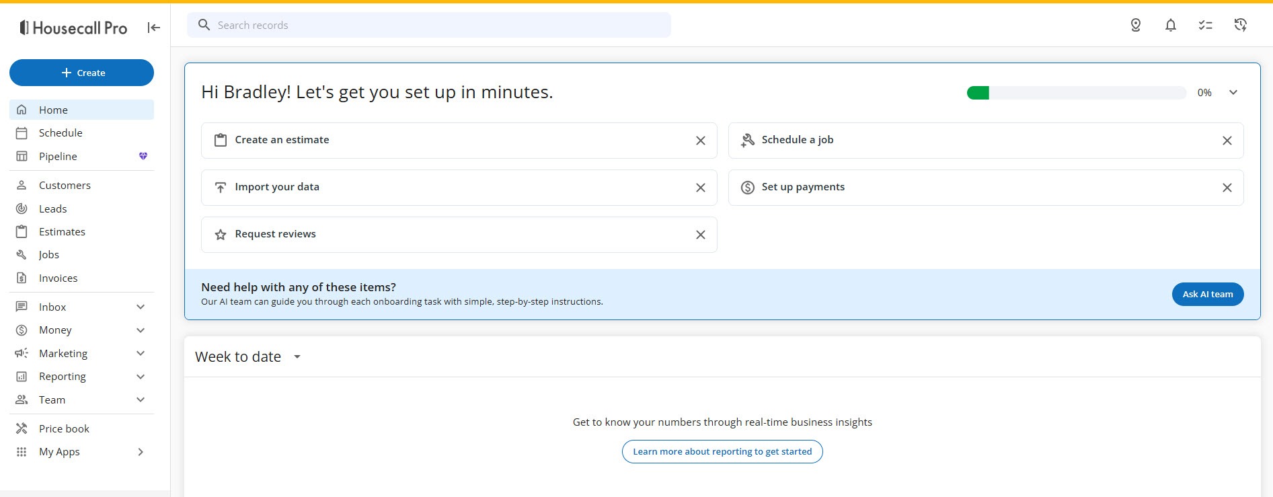Open Customers in the sidebar
1273x497 pixels.
pos(81,185)
